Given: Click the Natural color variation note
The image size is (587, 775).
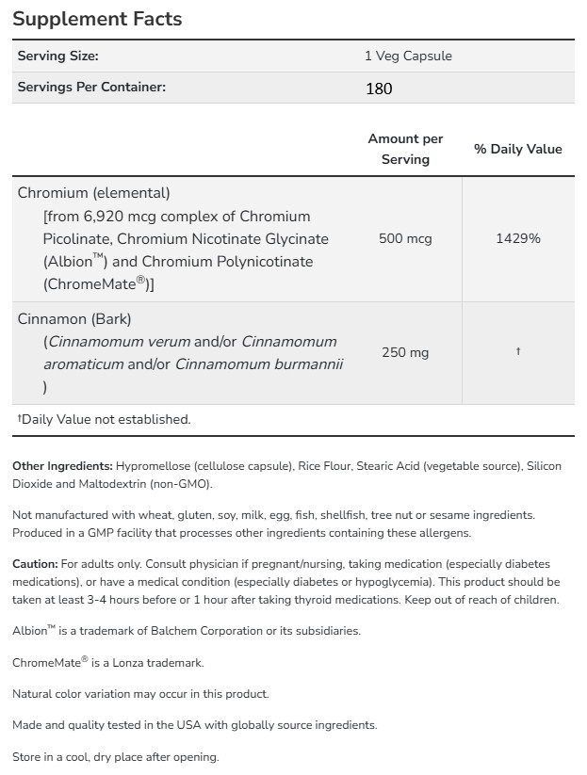Looking at the screenshot, I should tap(140, 693).
